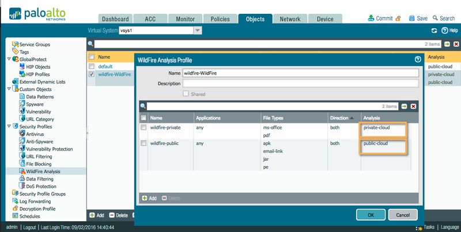Go to the Policies tab
Viewport: 461px width, 232px height.
point(220,19)
